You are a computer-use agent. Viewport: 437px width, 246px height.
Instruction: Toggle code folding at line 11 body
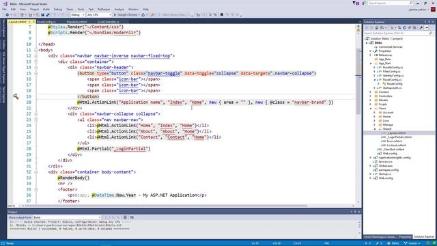36,50
